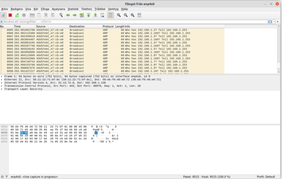Select packet 8892 in the list

[112, 52]
